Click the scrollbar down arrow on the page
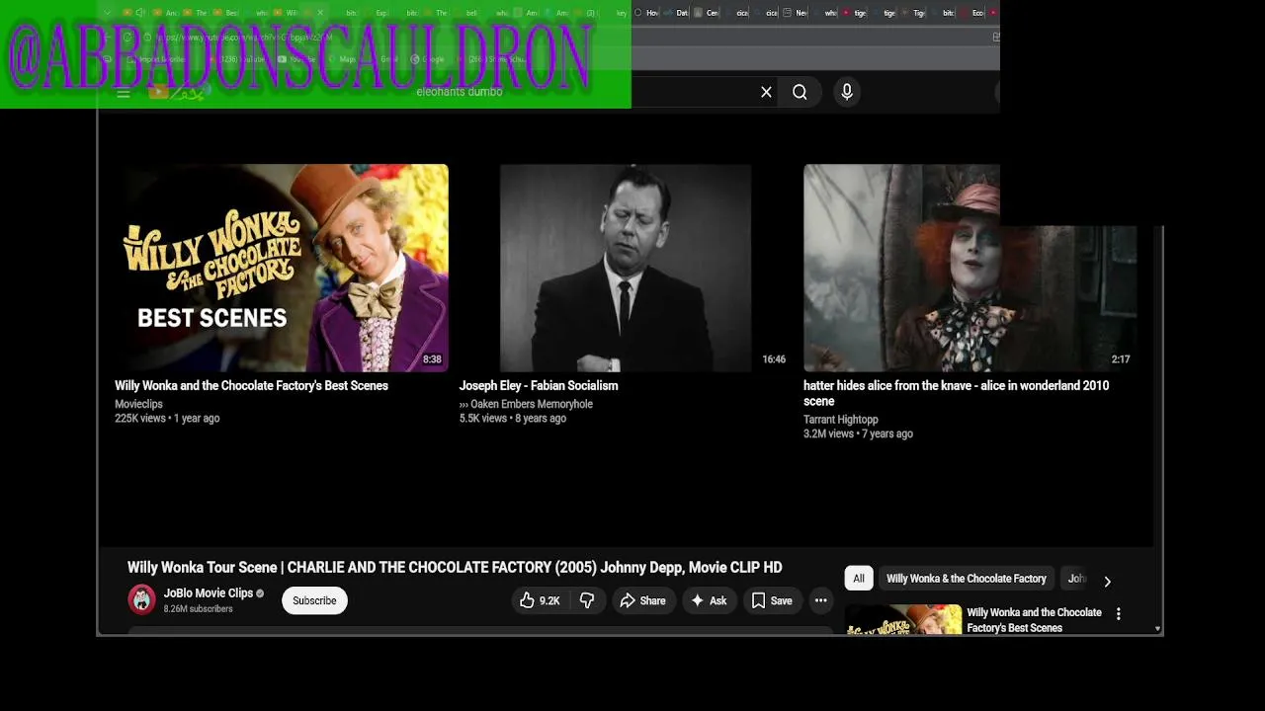The image size is (1265, 711). 1157,628
